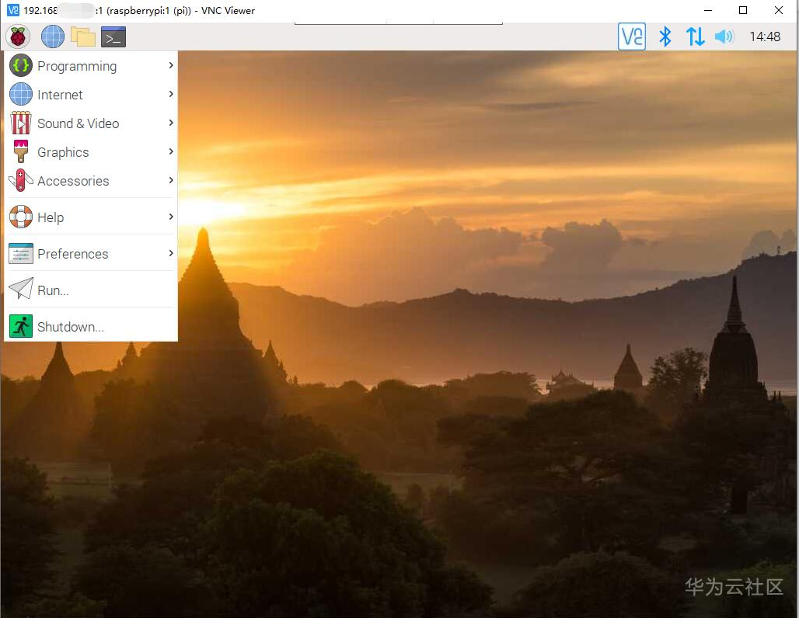The image size is (799, 618).
Task: Click the Run paper plane icon
Action: pyautogui.click(x=21, y=289)
